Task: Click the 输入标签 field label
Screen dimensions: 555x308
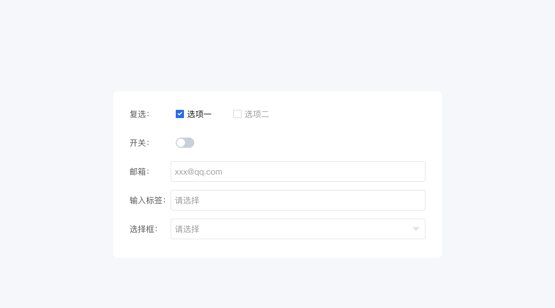Action: coord(147,200)
